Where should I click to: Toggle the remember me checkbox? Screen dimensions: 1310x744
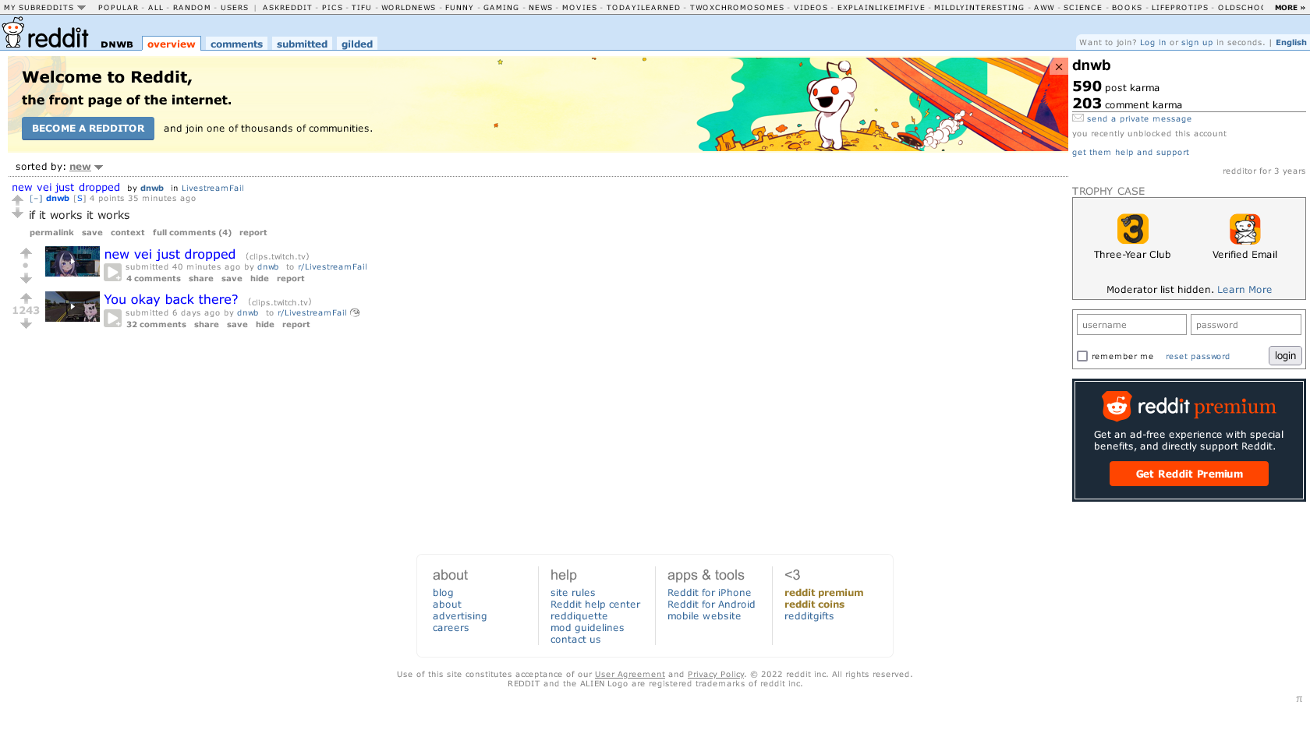click(1082, 356)
